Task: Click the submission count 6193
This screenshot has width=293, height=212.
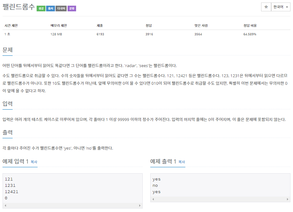Action: (x=100, y=34)
